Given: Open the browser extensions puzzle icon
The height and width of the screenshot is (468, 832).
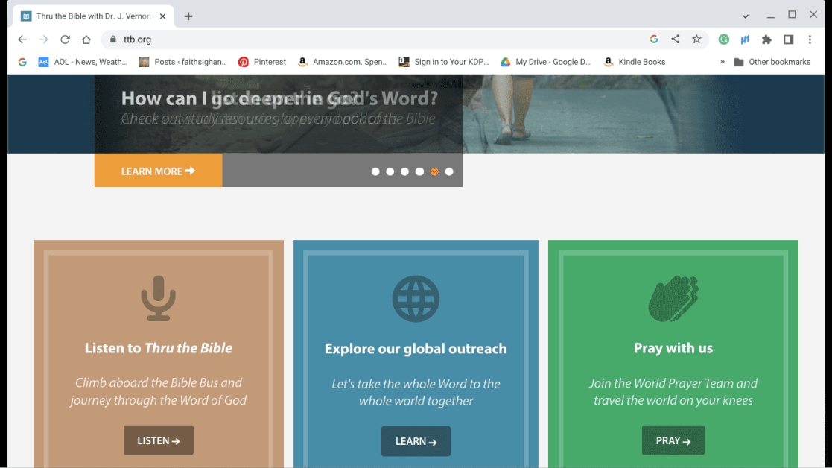Looking at the screenshot, I should (766, 39).
